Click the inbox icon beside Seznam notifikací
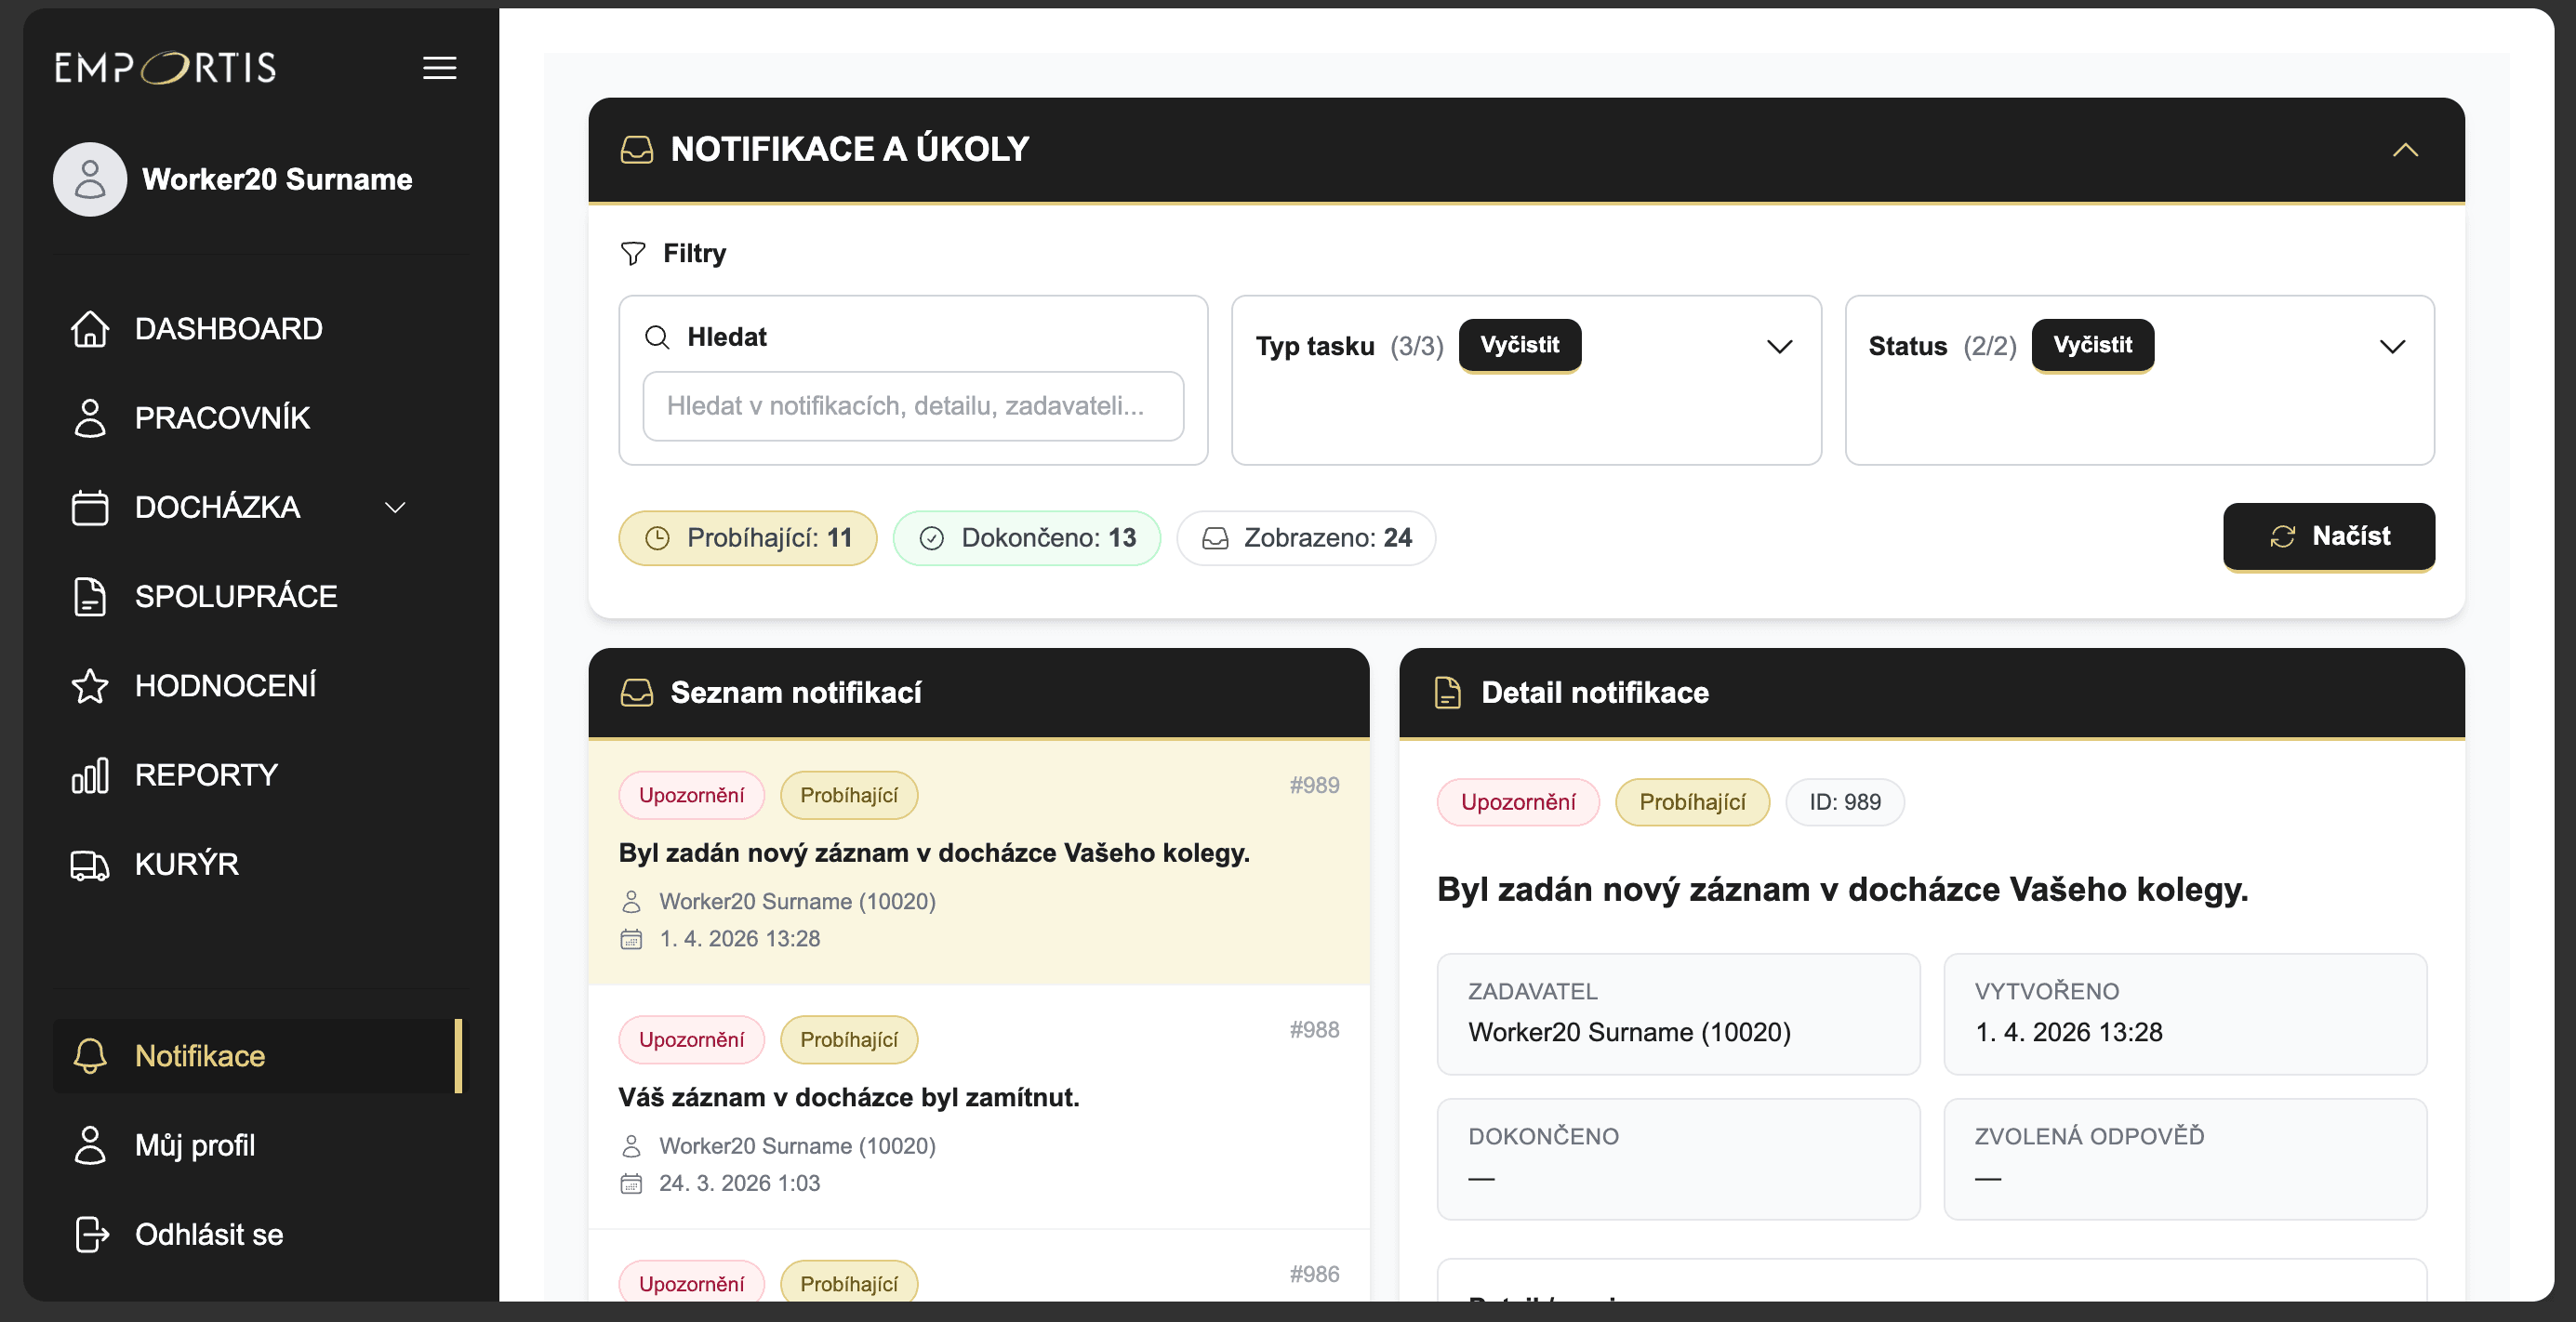 [x=637, y=692]
